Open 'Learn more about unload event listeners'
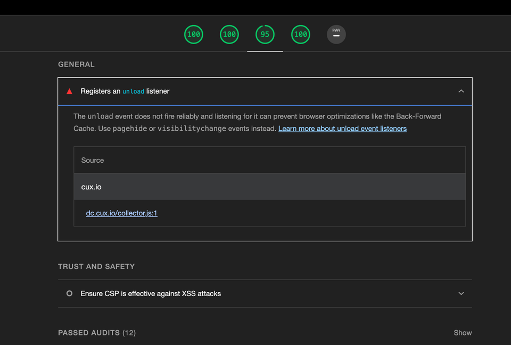 342,128
